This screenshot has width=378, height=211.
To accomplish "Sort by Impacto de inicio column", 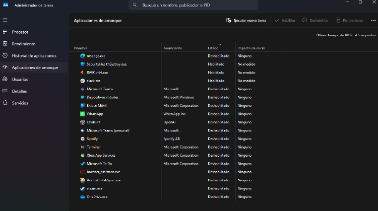I will coord(261,48).
